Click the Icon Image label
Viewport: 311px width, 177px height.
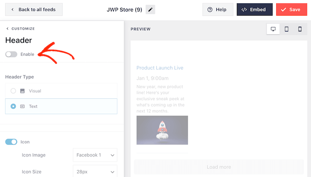click(x=33, y=155)
